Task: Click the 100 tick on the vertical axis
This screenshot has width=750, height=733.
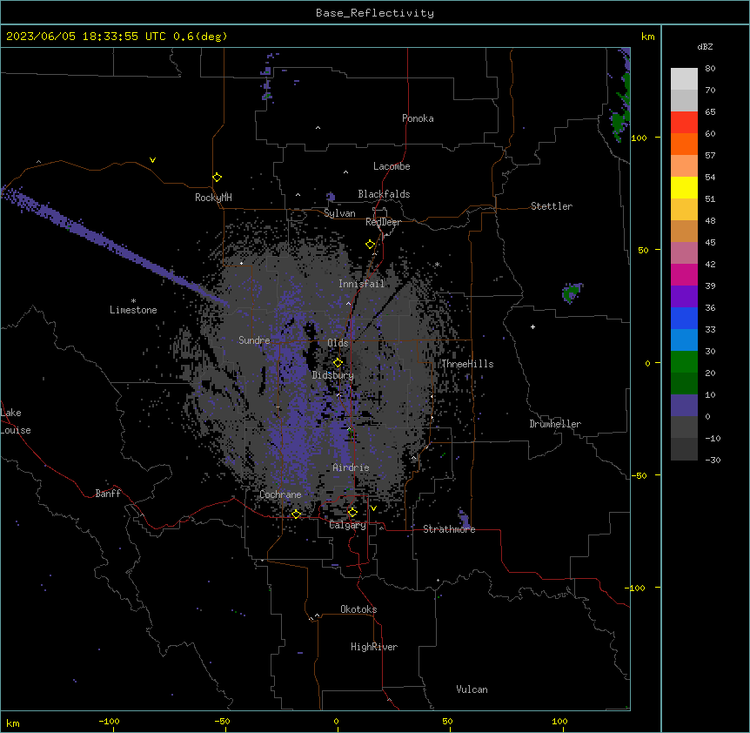Action: 639,138
